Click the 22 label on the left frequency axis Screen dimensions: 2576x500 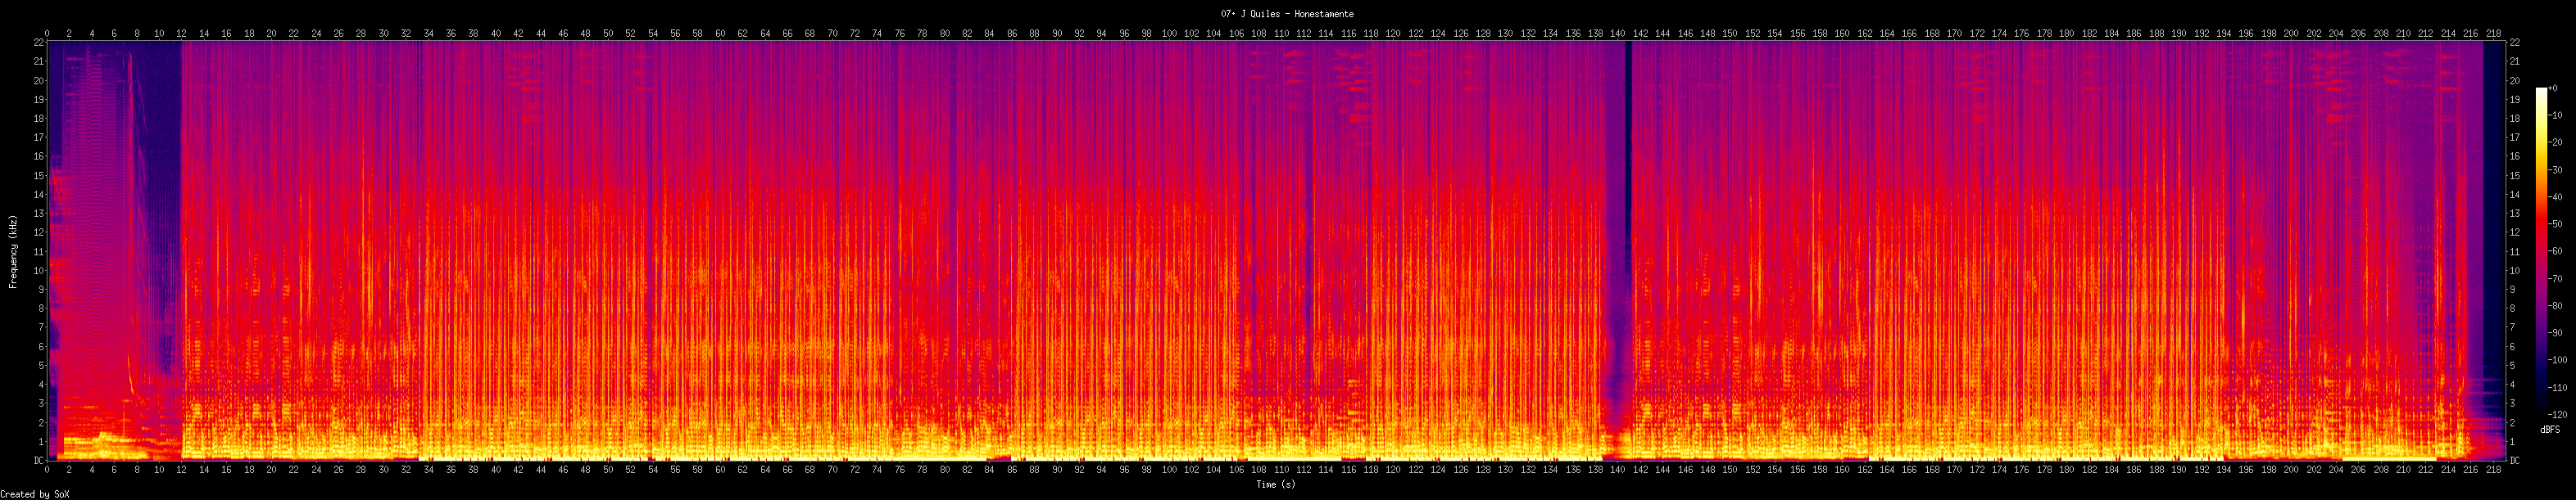[x=38, y=42]
